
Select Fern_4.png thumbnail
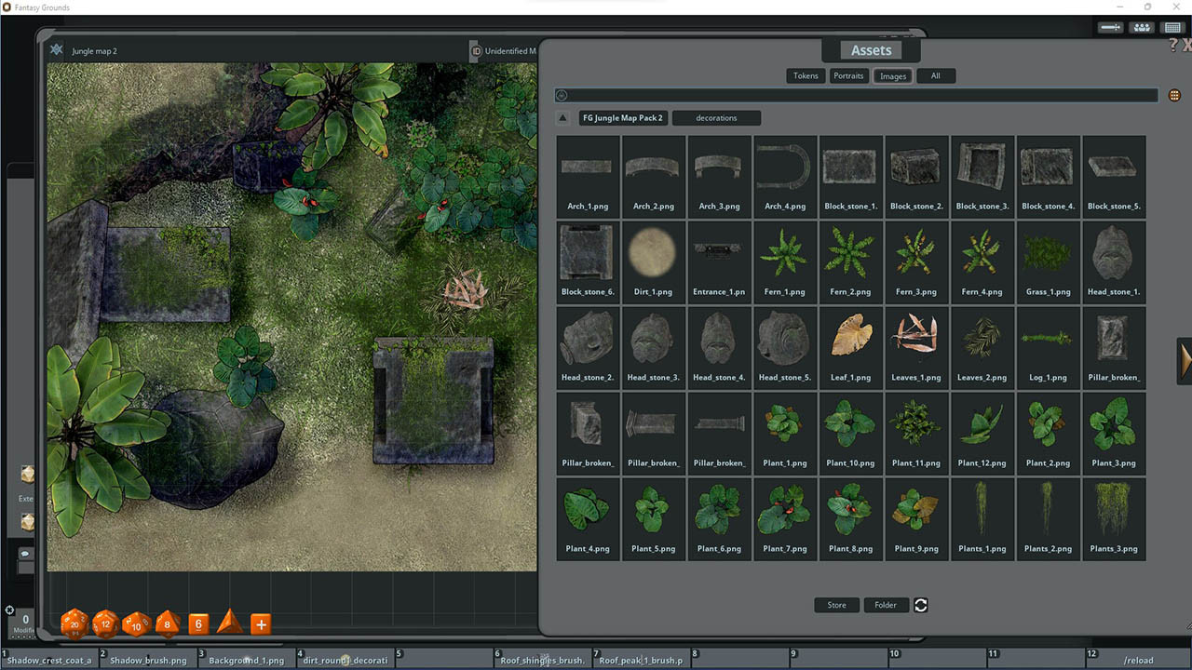coord(982,262)
